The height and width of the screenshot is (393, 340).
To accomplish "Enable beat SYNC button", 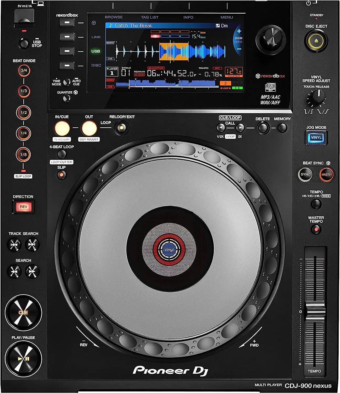I will click(x=305, y=174).
